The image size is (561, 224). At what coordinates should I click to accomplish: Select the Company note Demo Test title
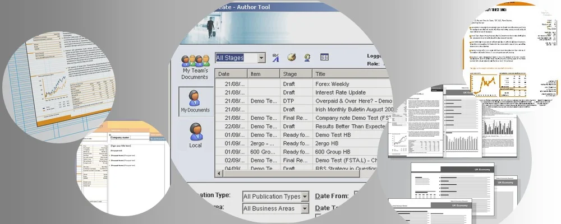(x=353, y=118)
